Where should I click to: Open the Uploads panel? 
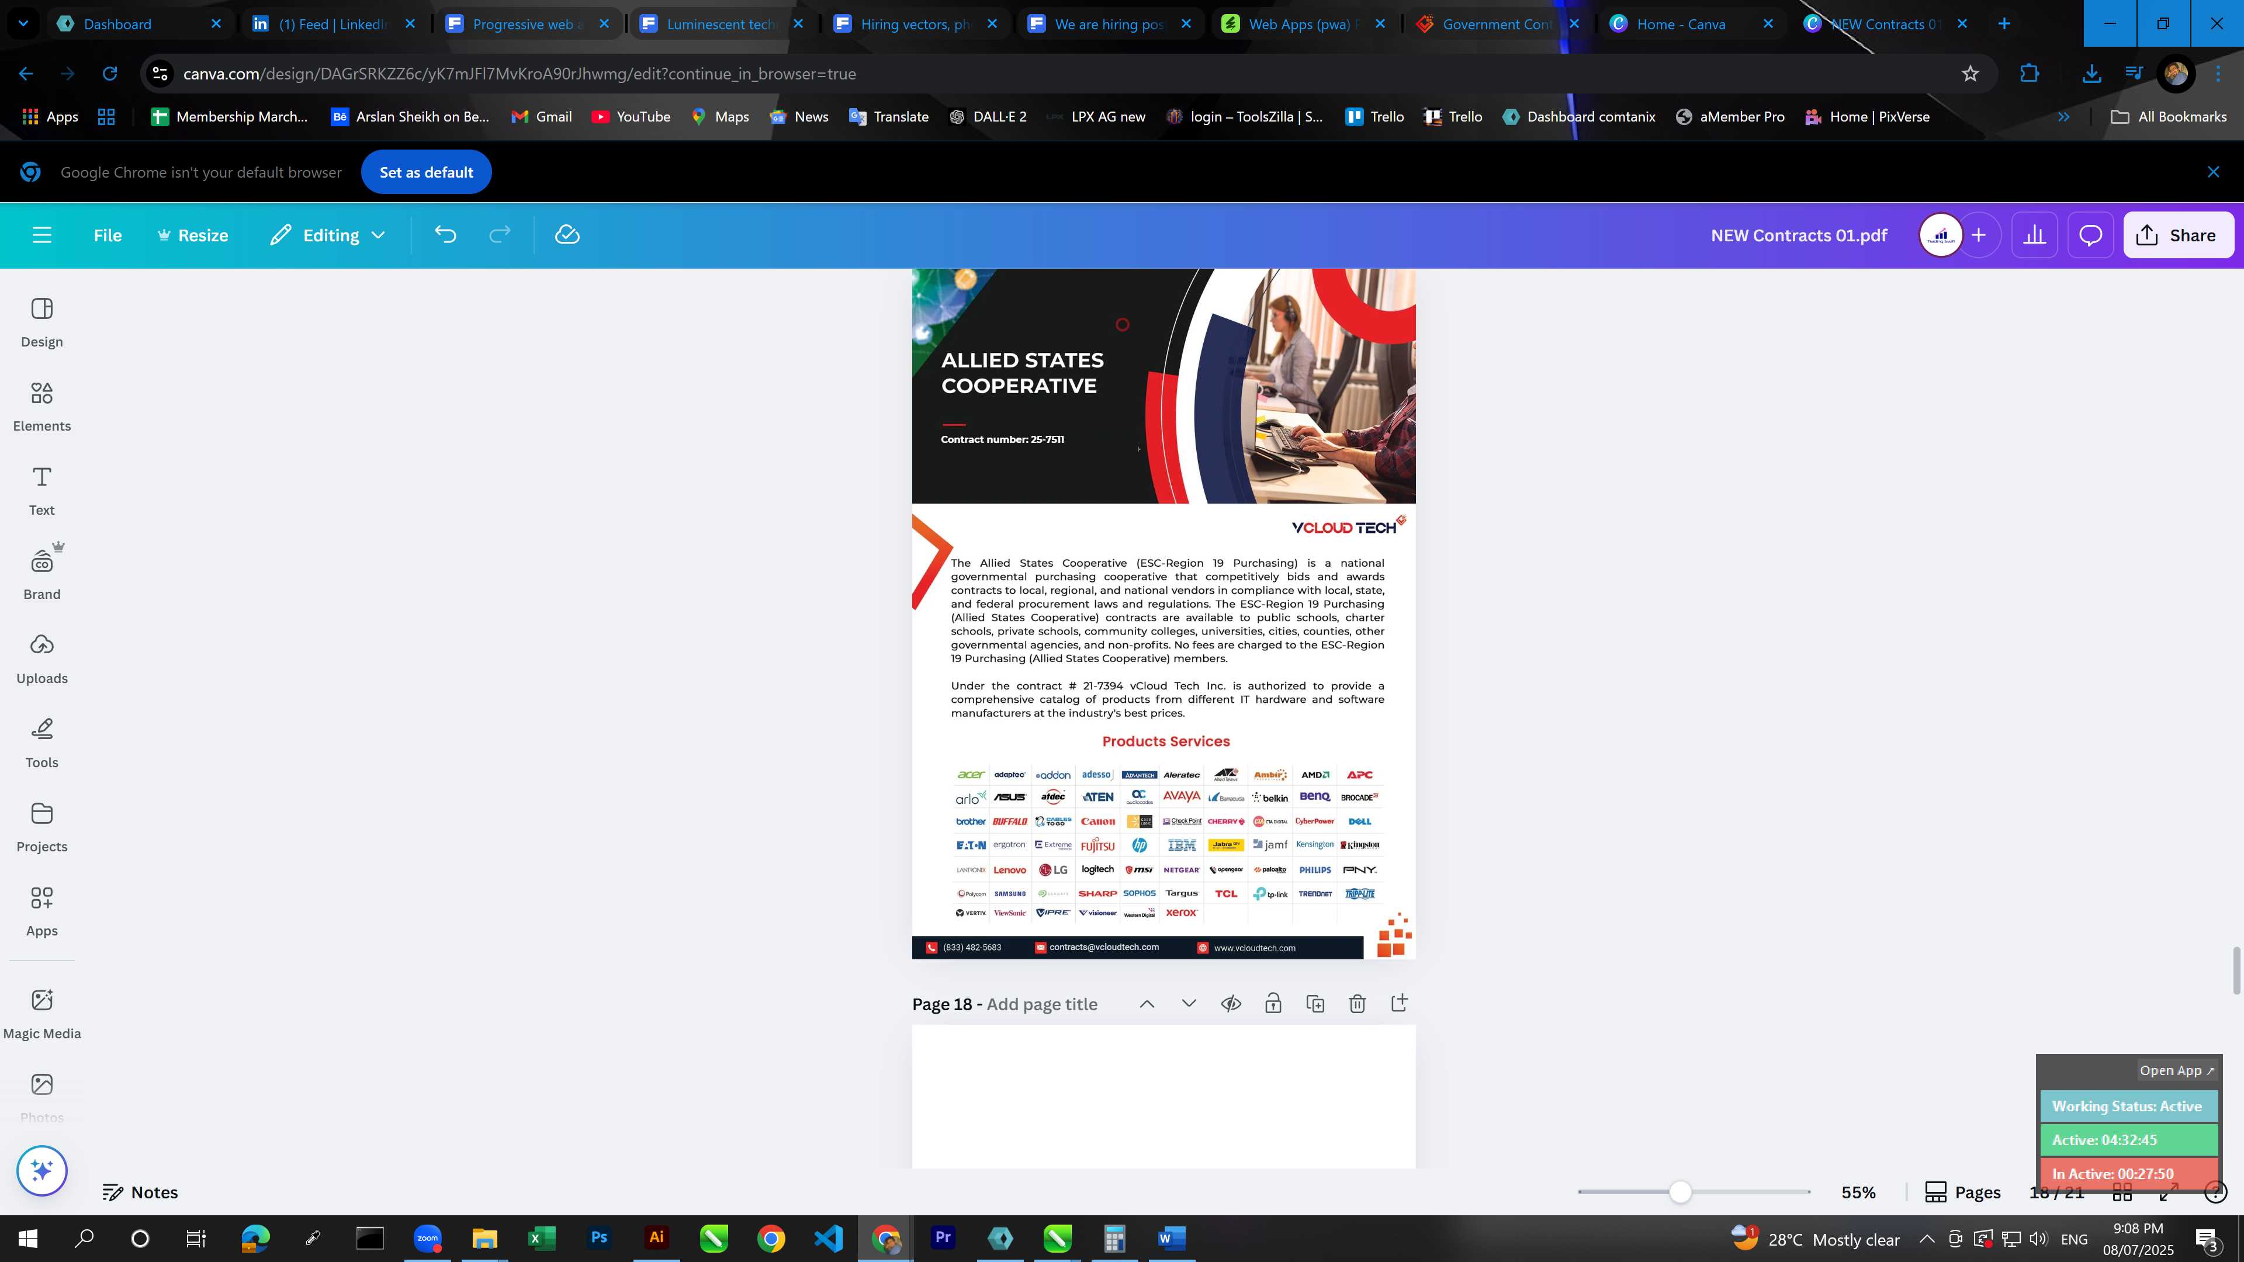42,659
